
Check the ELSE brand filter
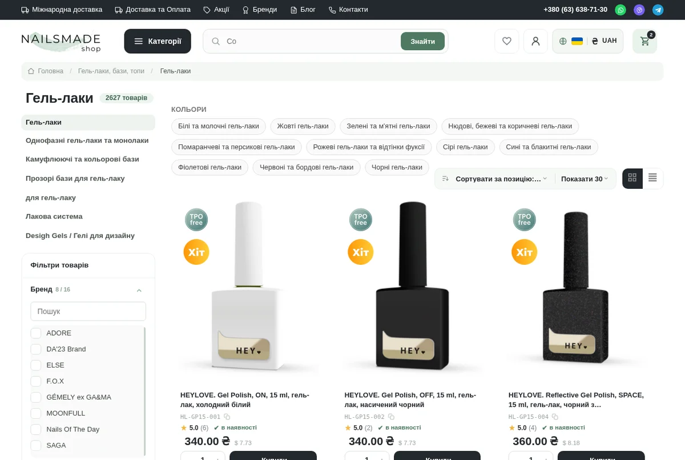tap(36, 365)
